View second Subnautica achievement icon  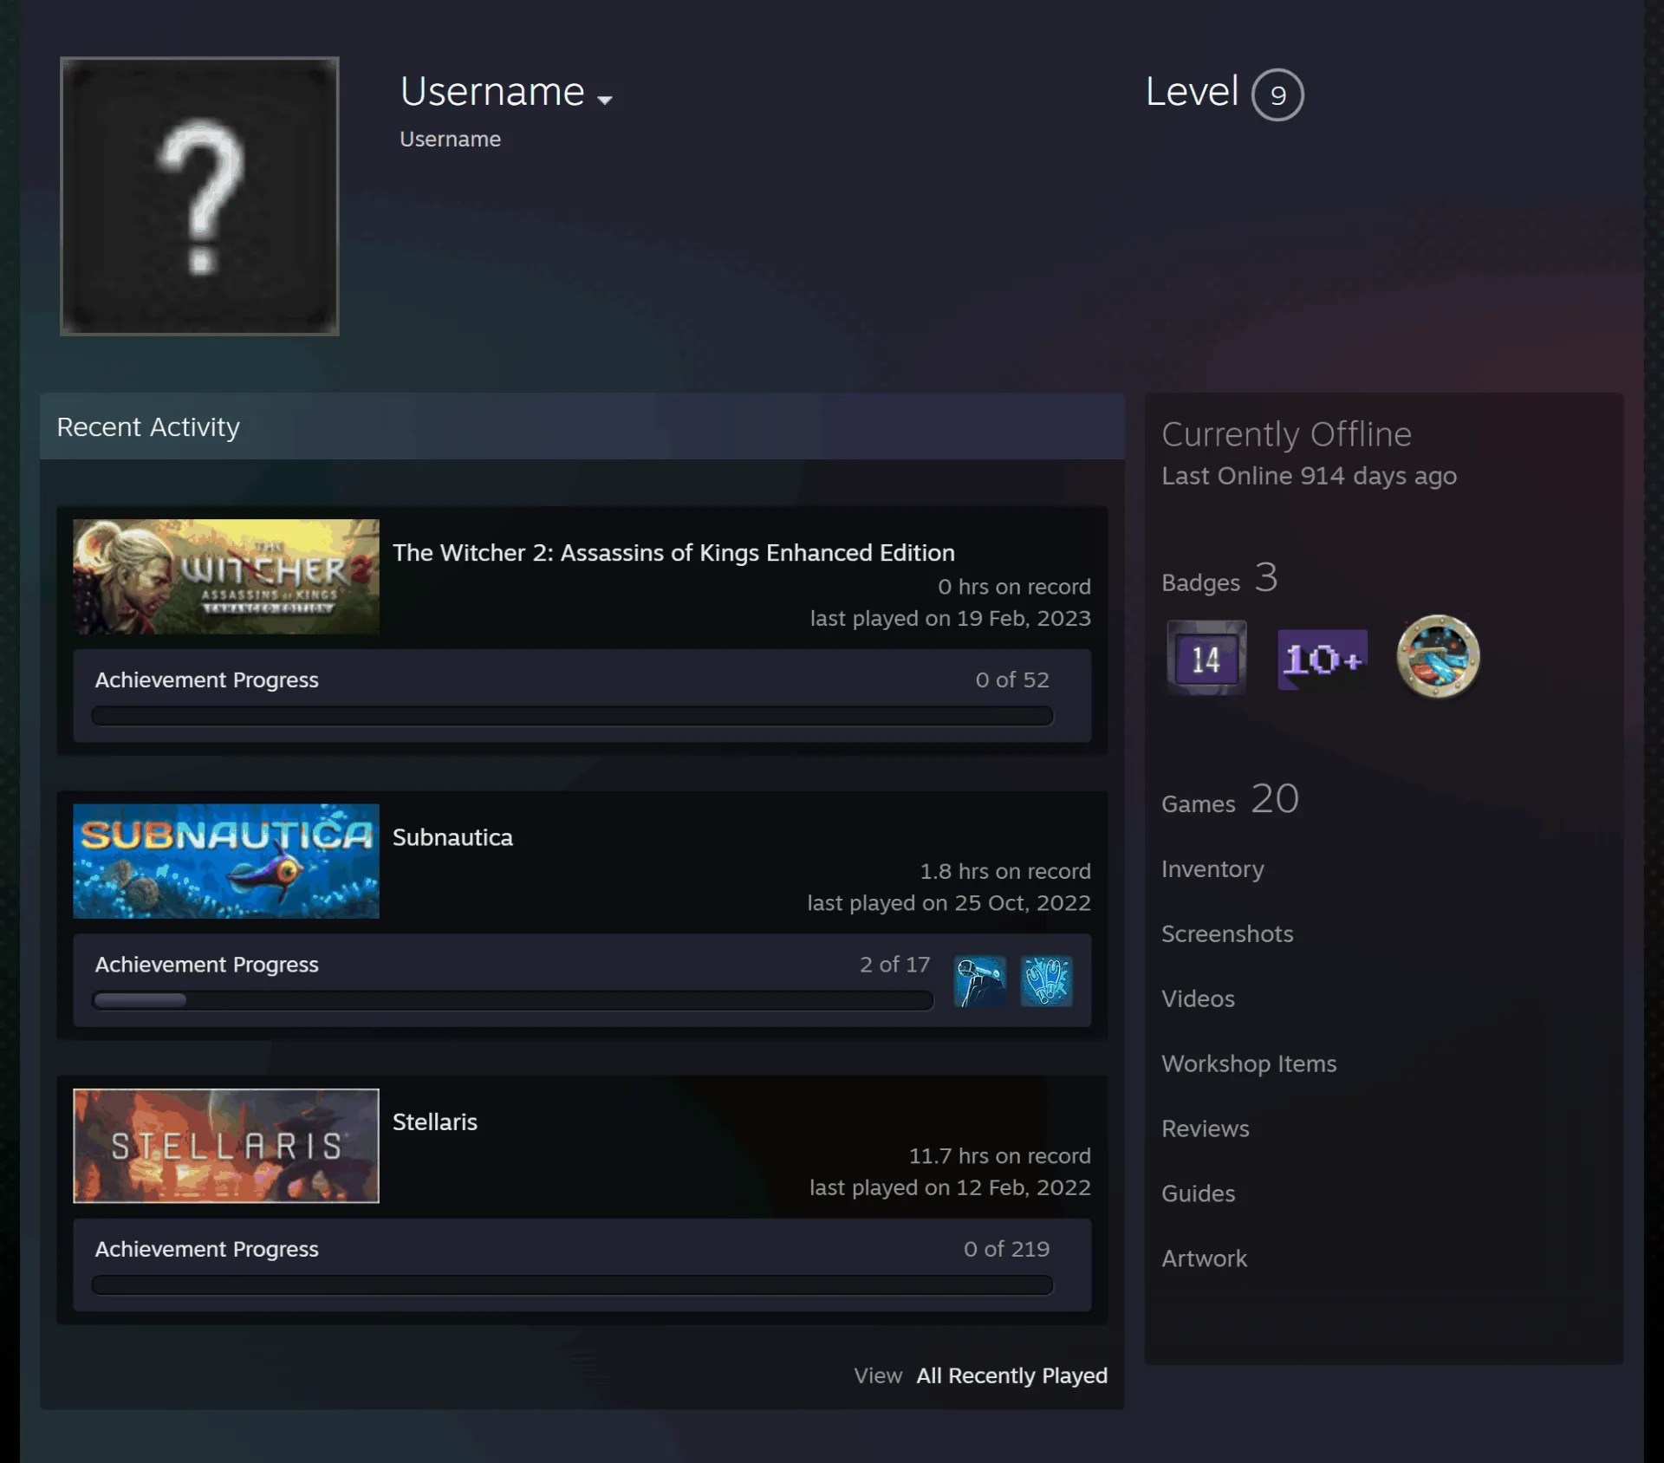(x=1046, y=981)
